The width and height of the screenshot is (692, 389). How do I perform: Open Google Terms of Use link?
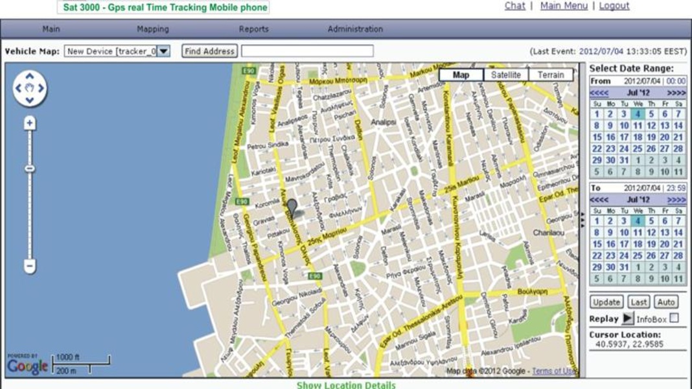[x=554, y=371]
